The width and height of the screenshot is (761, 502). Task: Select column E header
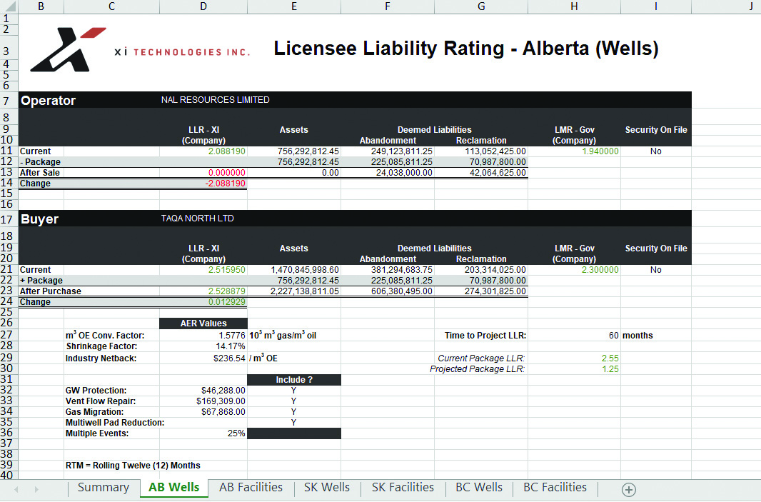click(294, 7)
